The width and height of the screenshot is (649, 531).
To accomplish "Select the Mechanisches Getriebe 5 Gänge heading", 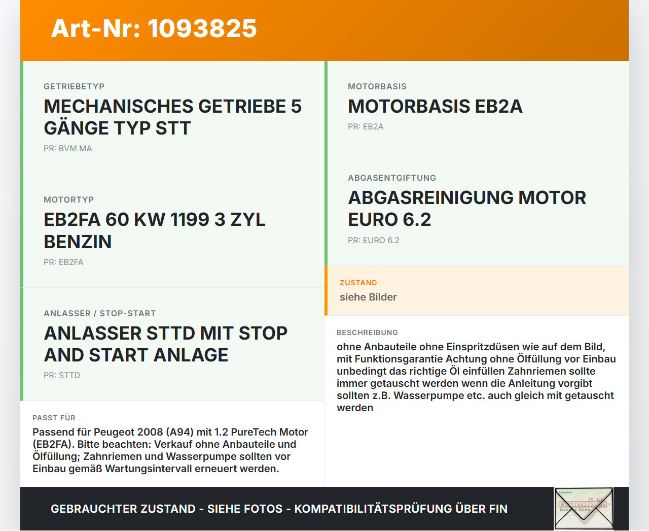I will click(x=173, y=117).
